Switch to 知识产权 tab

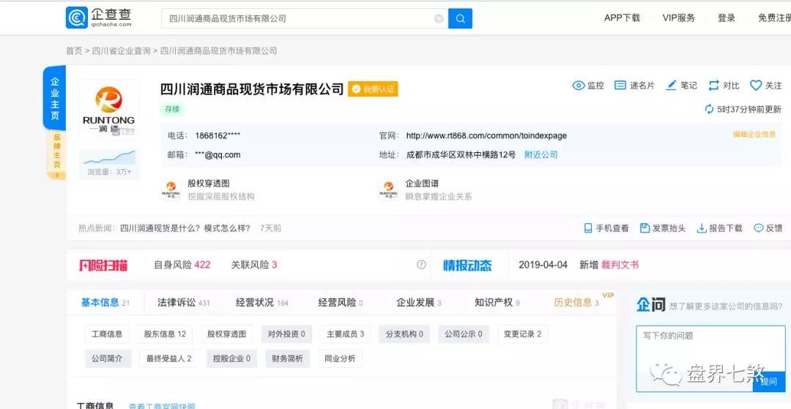[497, 303]
